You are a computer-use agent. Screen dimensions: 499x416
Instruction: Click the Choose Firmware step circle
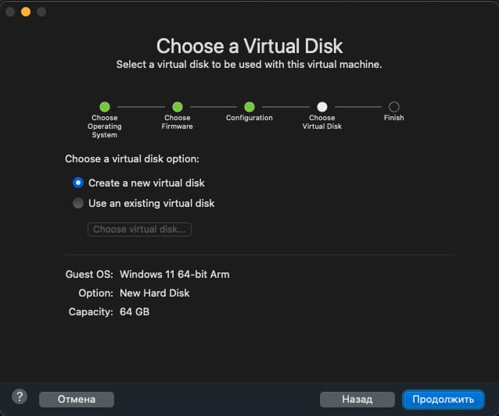click(x=178, y=107)
